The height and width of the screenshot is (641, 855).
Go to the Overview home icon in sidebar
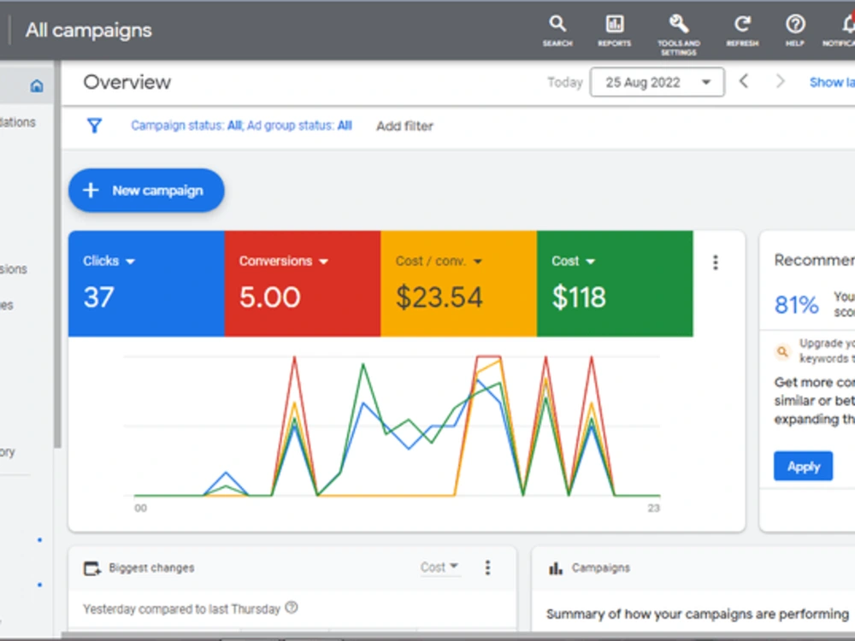click(x=37, y=85)
